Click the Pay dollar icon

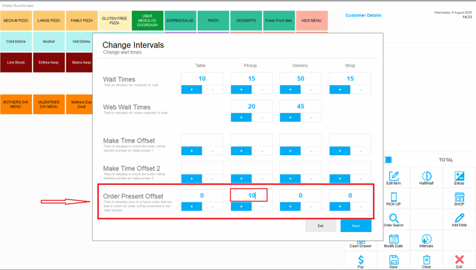(360, 261)
